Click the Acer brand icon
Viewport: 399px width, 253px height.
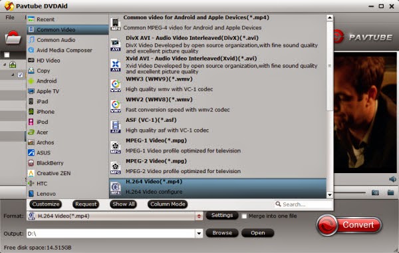(31, 132)
